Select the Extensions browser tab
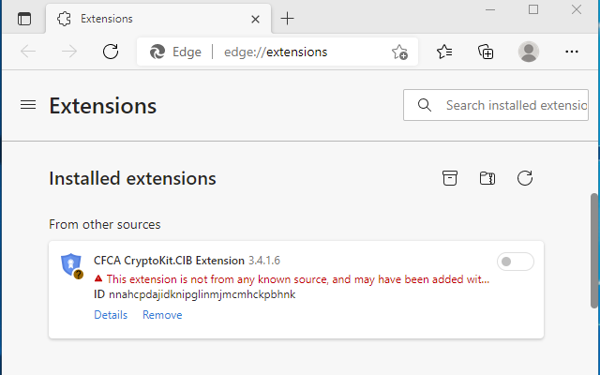 click(x=141, y=19)
